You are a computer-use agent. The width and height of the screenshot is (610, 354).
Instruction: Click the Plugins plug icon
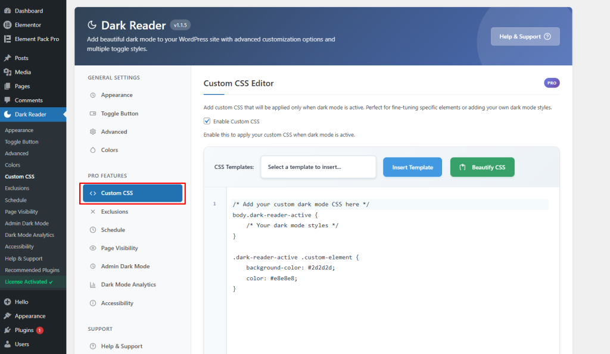[x=7, y=330]
